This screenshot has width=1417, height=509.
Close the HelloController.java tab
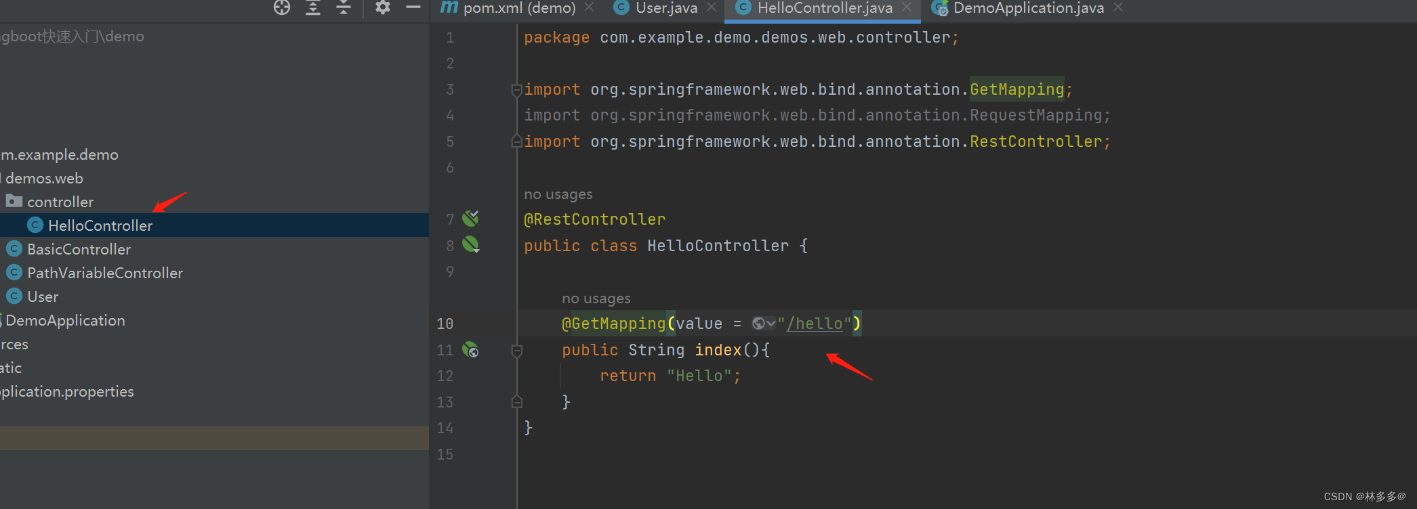[907, 7]
